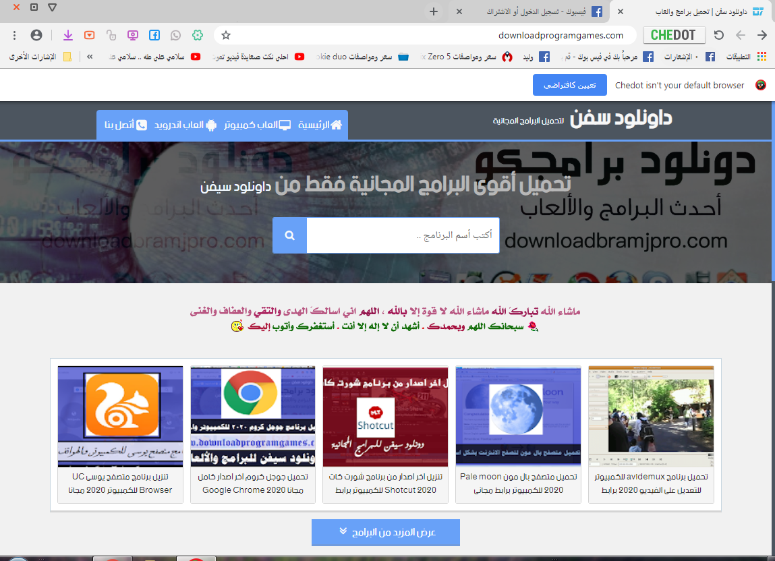Viewport: 775px width, 561px height.
Task: Open the Google Chrome 2020 download link
Action: (x=252, y=484)
